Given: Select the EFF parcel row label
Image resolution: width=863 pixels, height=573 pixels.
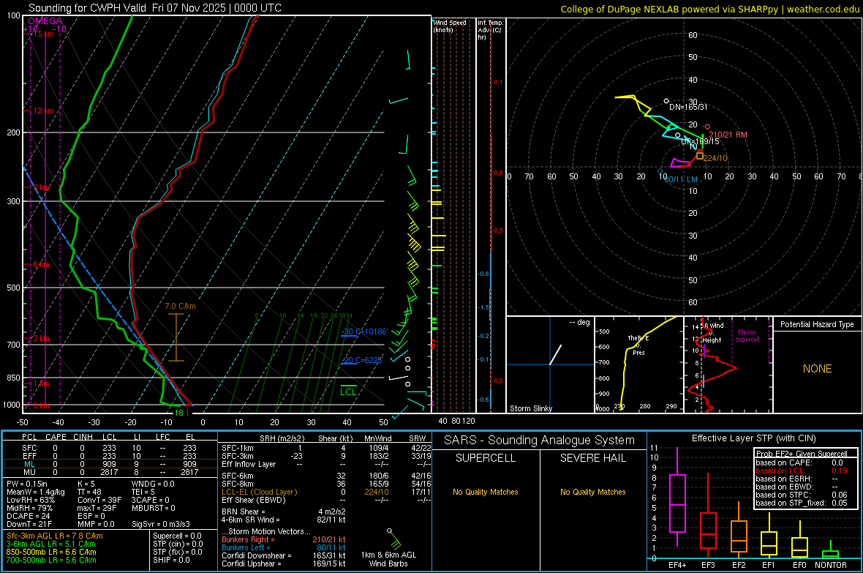Looking at the screenshot, I should click(x=29, y=456).
